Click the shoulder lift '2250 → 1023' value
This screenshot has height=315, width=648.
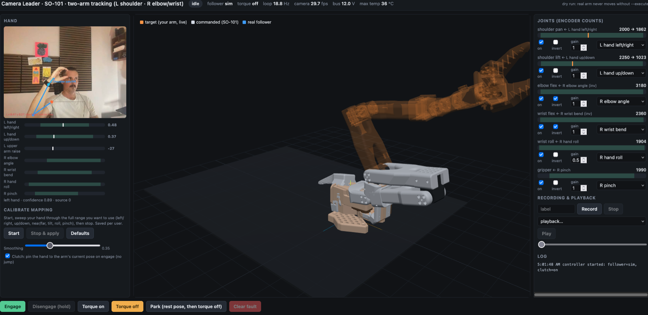tap(633, 57)
